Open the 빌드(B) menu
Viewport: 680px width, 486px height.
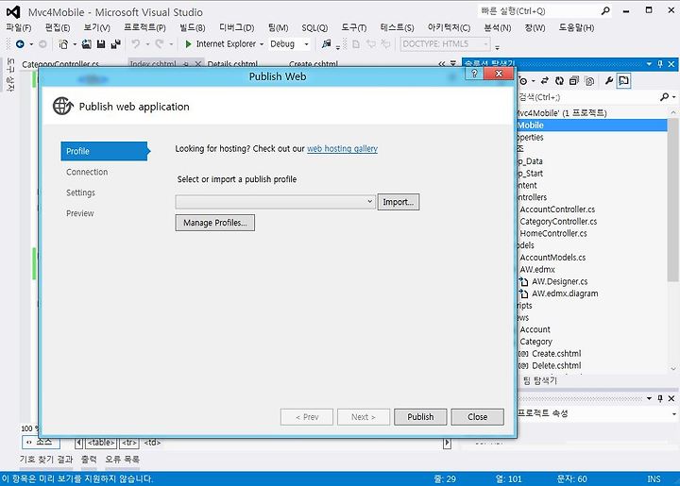[192, 27]
